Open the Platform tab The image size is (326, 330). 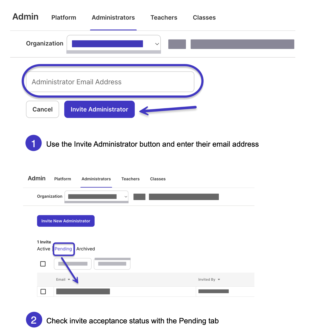64,18
